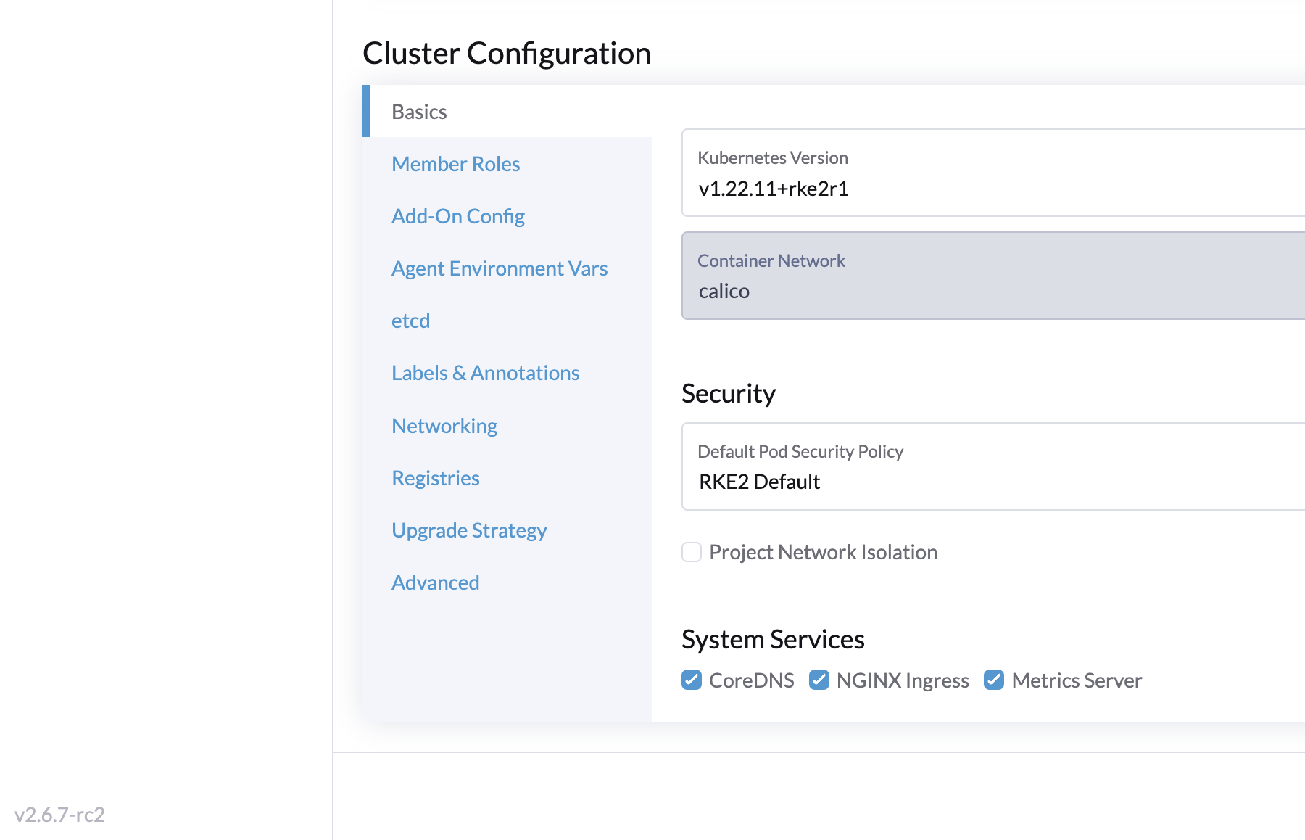
Task: View the etcd configuration section
Action: pyautogui.click(x=410, y=320)
